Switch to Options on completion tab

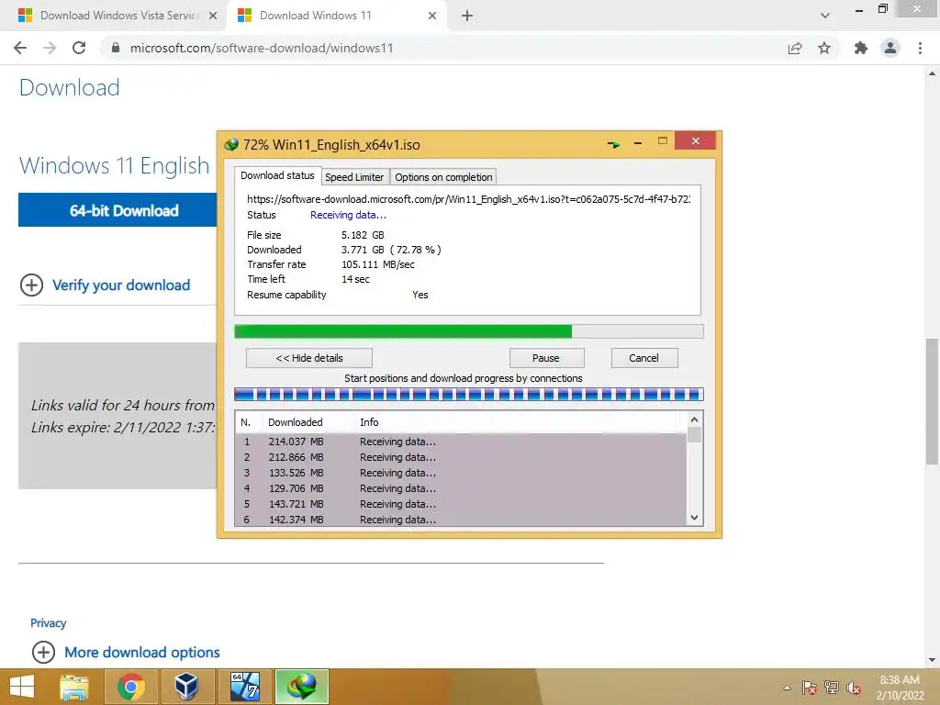(443, 177)
